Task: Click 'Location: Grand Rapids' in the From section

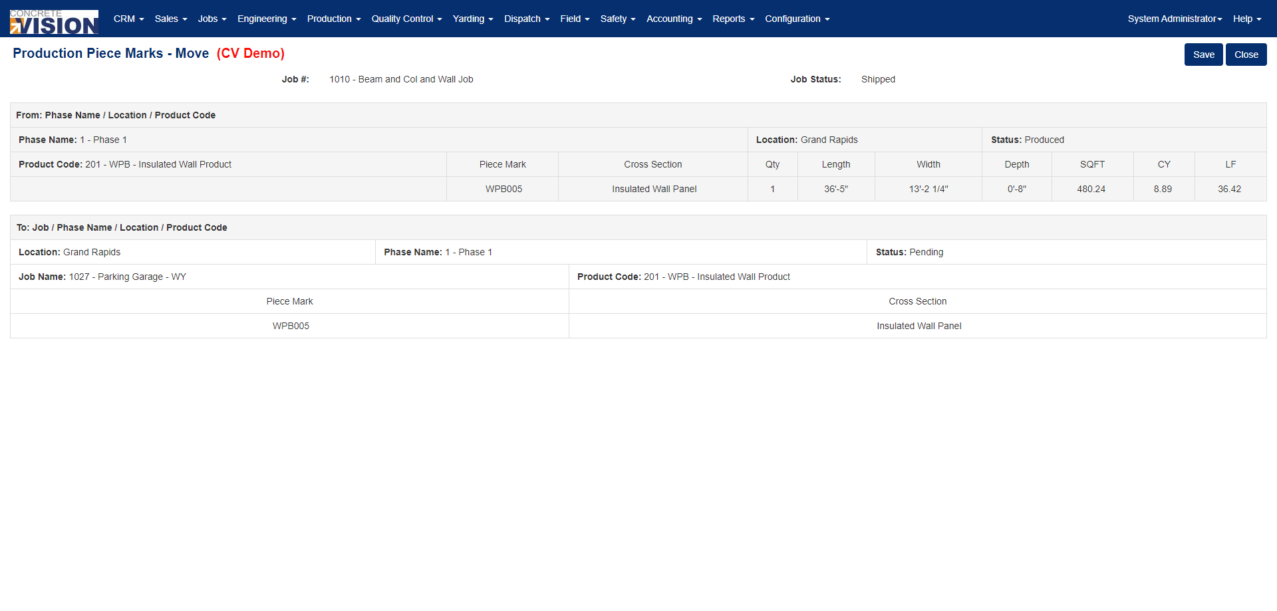Action: 807,140
